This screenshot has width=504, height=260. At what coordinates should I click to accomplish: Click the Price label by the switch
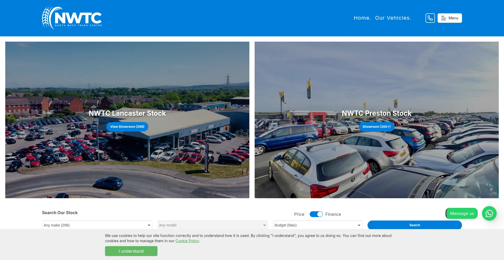coord(299,214)
